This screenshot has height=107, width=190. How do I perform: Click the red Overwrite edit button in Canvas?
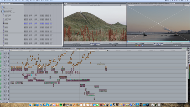tap(140, 46)
